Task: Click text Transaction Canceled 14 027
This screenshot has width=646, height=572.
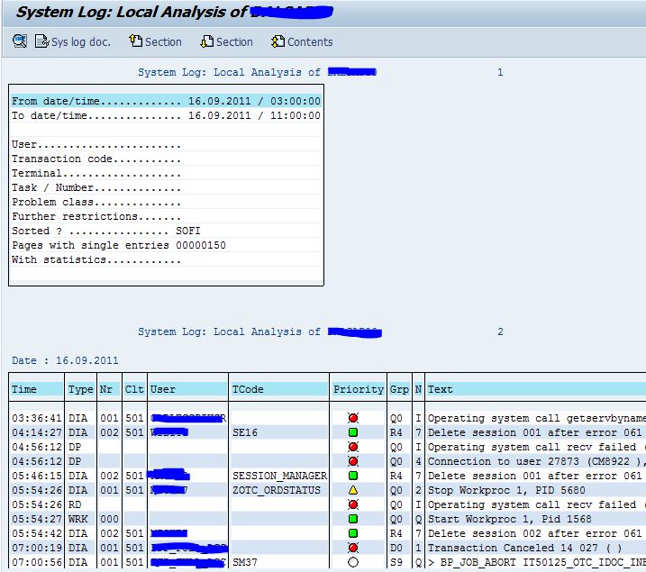Action: (524, 548)
